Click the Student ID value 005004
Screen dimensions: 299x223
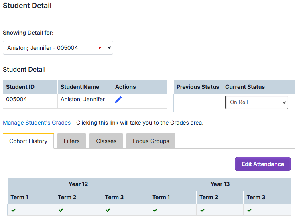[16, 99]
